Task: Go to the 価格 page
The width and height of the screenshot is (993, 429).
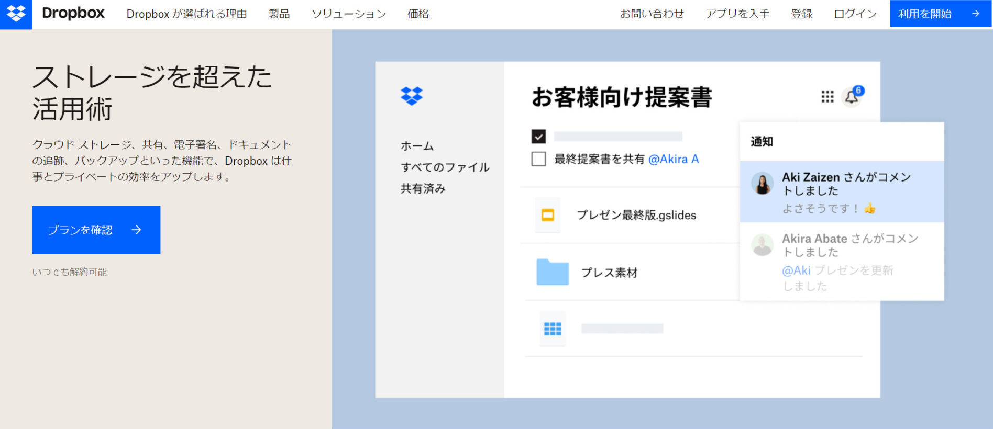Action: 418,14
